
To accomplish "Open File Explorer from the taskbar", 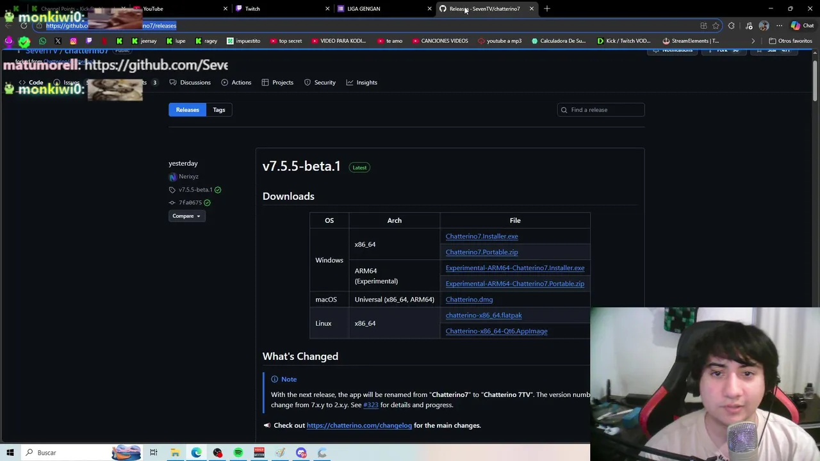I will 175,453.
